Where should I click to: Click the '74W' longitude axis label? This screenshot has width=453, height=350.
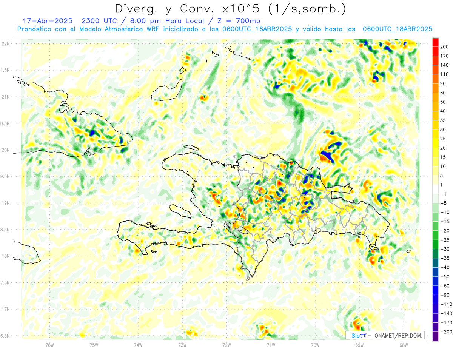click(138, 345)
